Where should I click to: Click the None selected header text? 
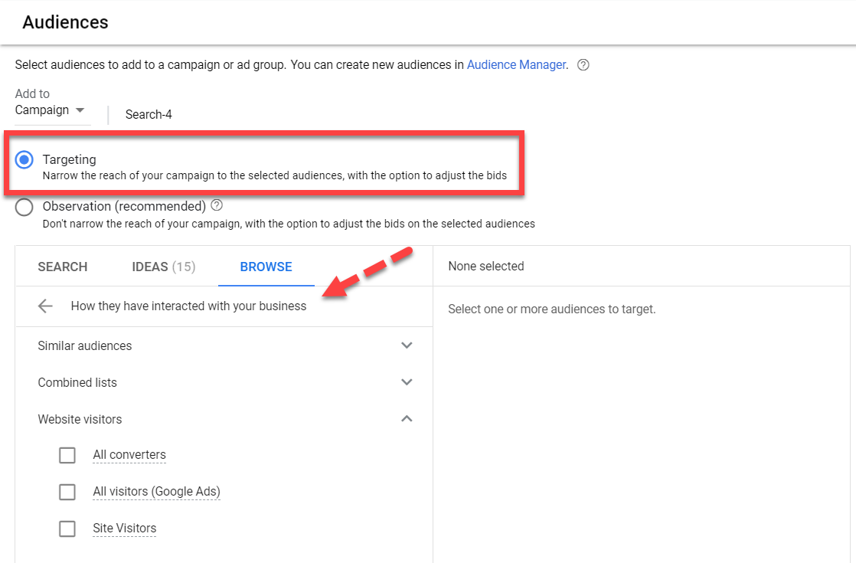pos(486,266)
